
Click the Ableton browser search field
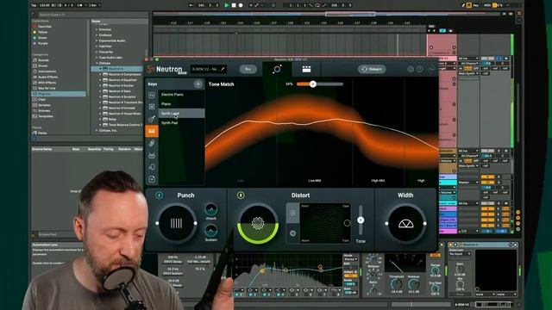(92, 15)
